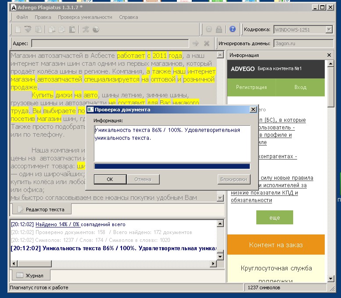
Task: Open the Кодировка encoding dropdown
Action: point(329,29)
